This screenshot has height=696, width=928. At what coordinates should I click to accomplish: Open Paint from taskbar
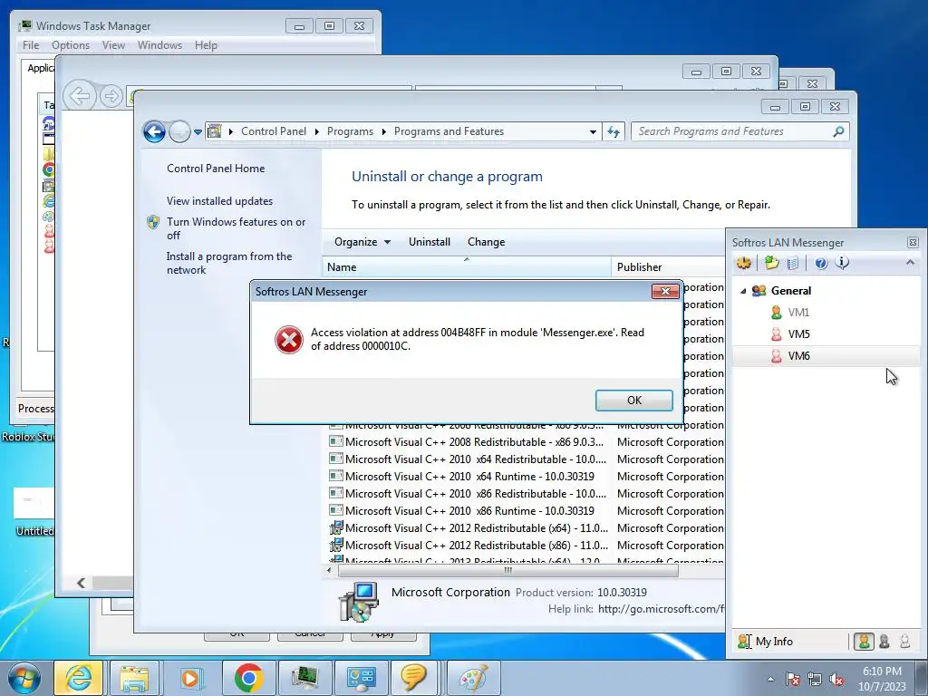473,678
